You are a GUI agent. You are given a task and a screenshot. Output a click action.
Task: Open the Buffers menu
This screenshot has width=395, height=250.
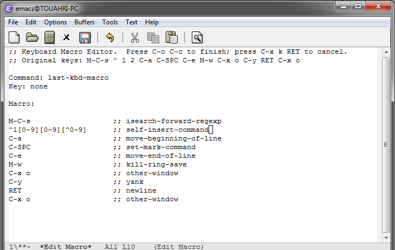[x=84, y=22]
